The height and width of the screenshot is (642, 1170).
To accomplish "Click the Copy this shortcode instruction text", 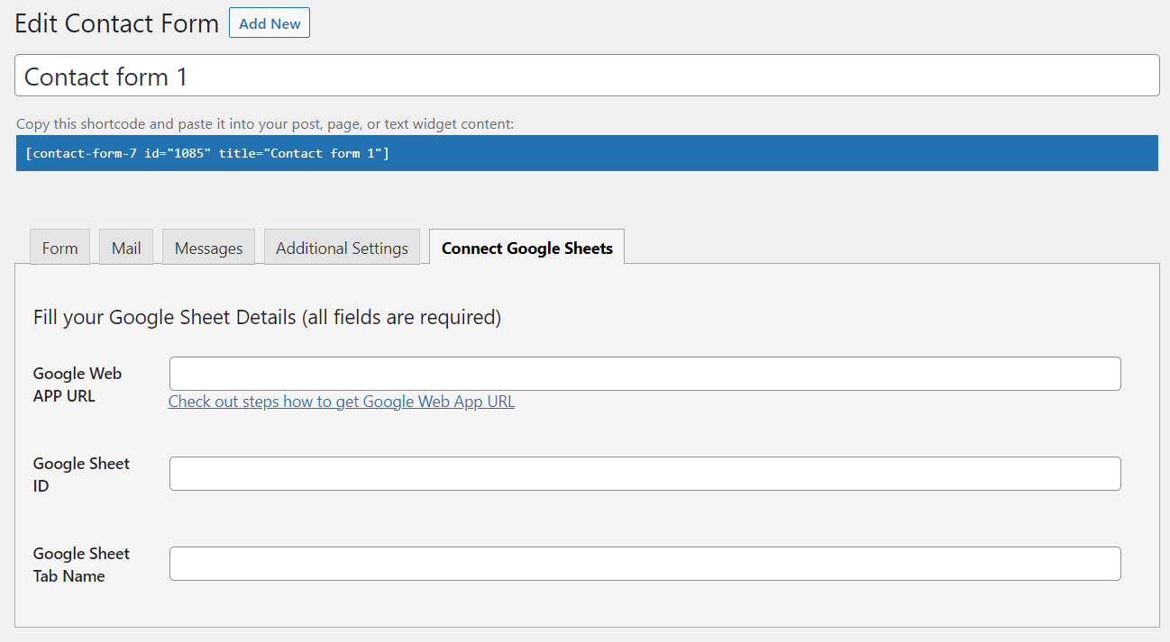I will click(x=265, y=124).
